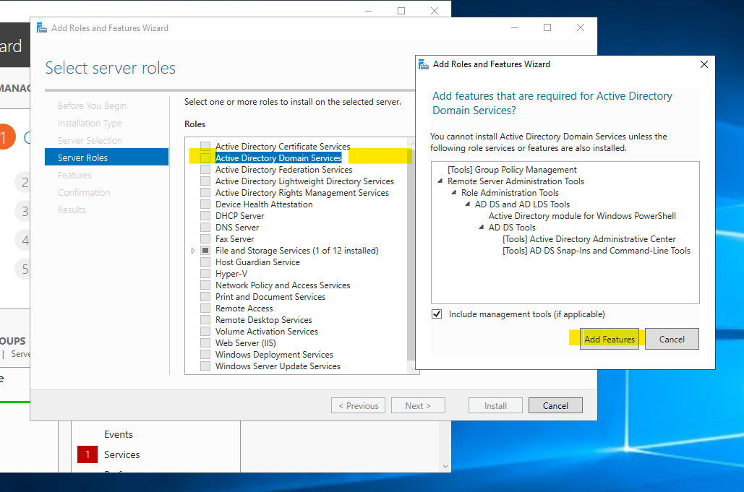744x492 pixels.
Task: Click the Previous button
Action: (358, 406)
